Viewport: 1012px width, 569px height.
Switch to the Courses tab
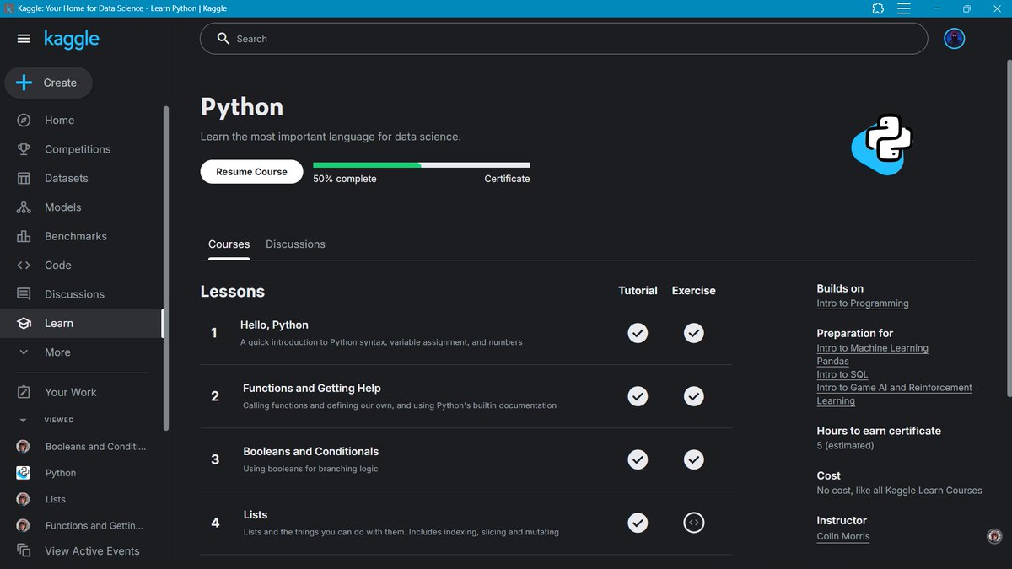[229, 244]
